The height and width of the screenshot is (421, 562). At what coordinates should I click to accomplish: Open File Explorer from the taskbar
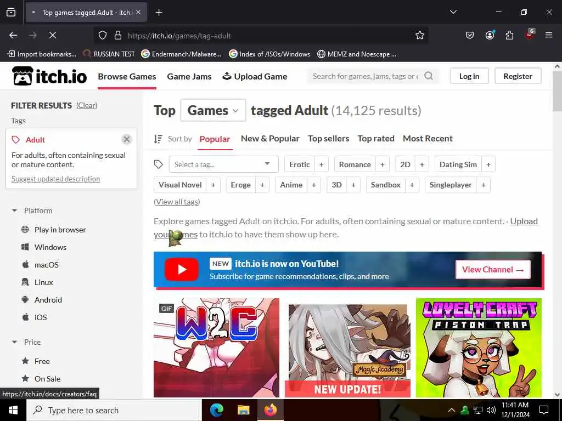[243, 410]
